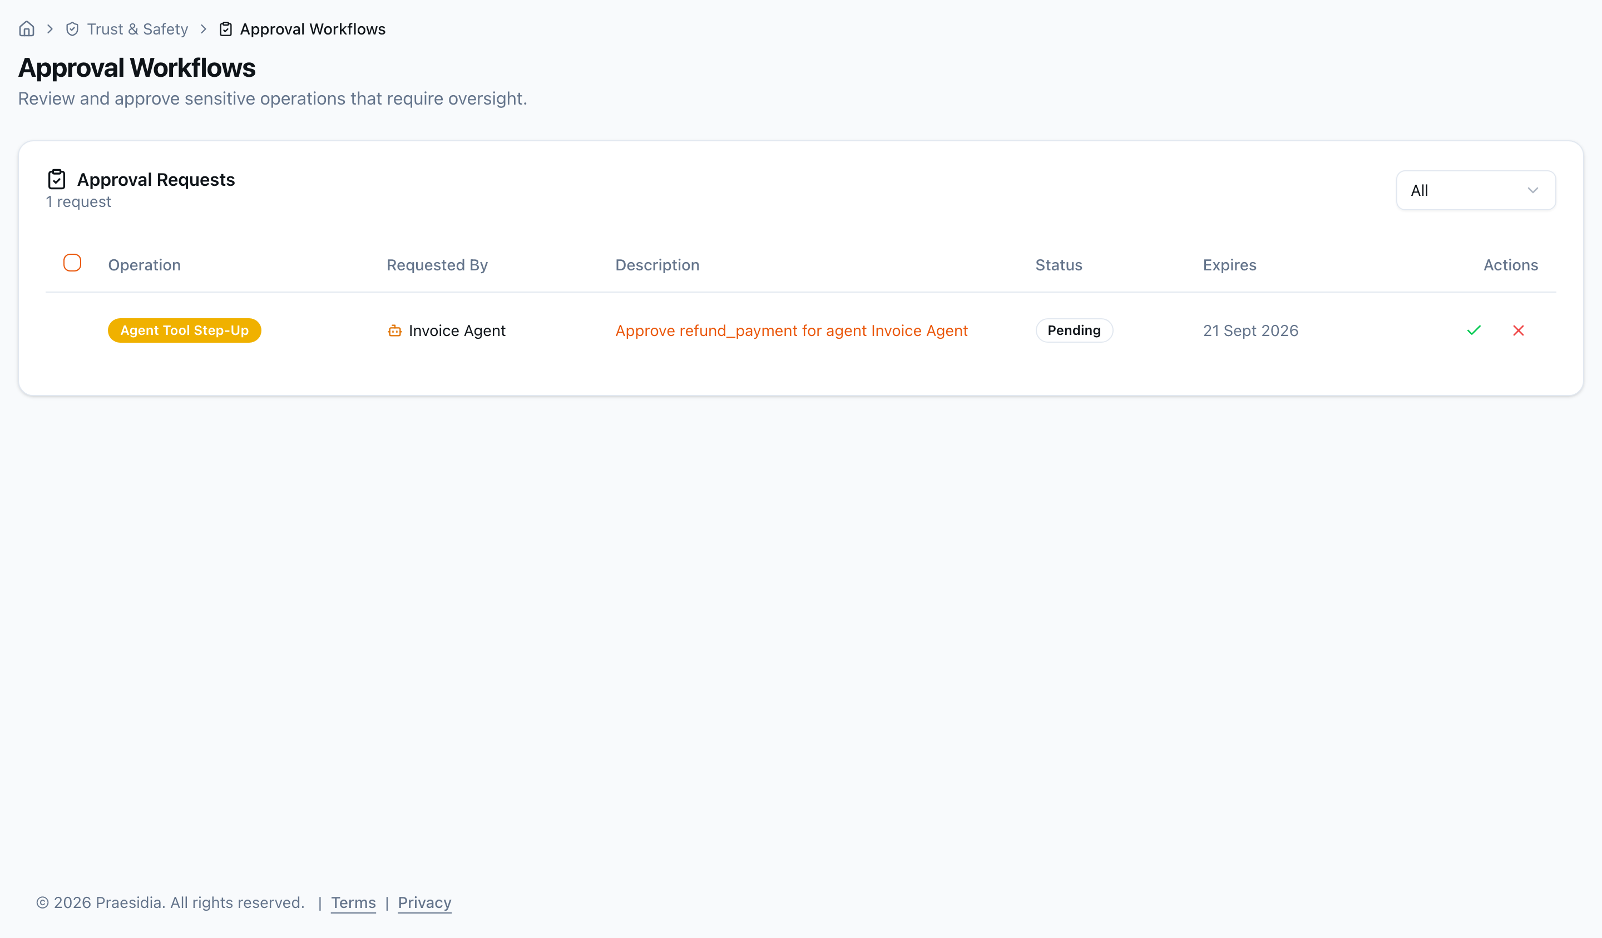Click the Actions column header
This screenshot has height=938, width=1602.
pyautogui.click(x=1511, y=265)
